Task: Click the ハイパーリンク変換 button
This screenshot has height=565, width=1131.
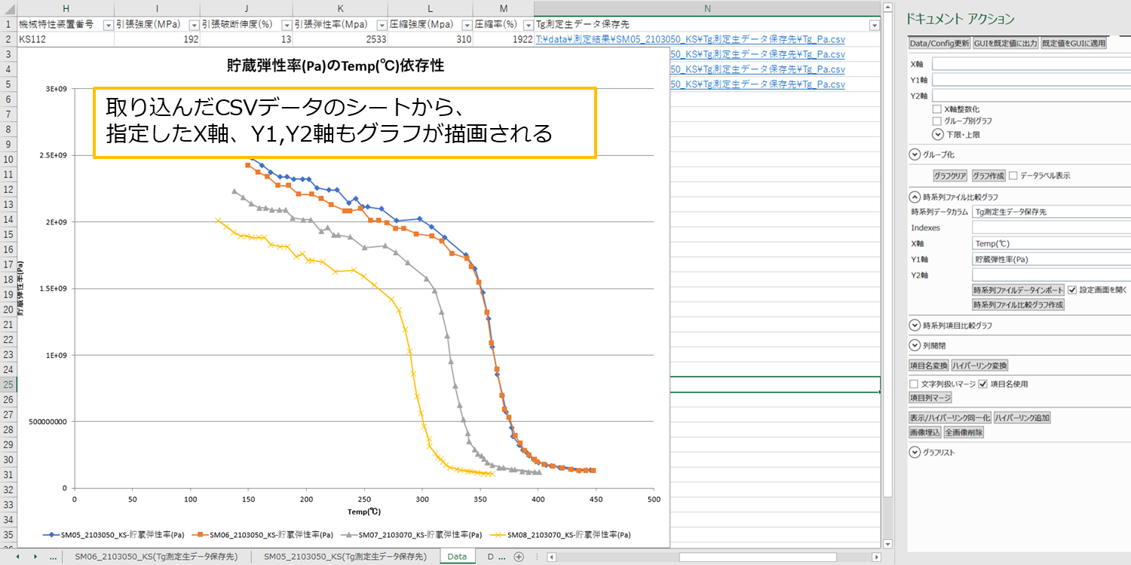Action: pos(979,365)
